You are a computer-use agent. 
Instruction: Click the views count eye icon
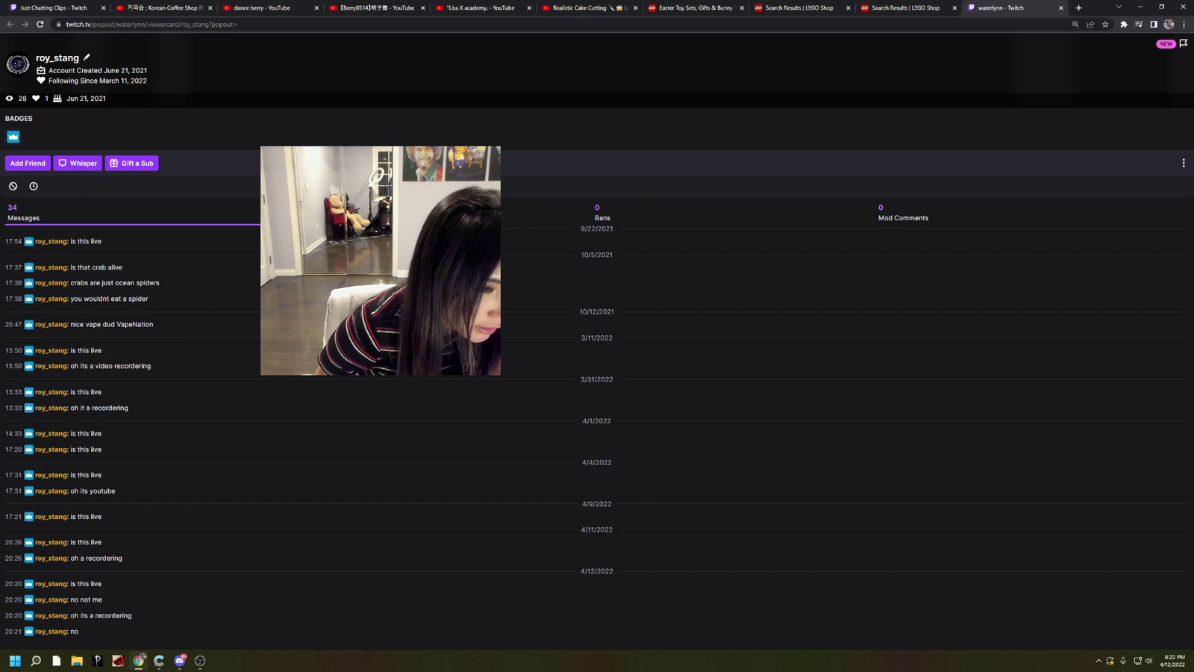pyautogui.click(x=10, y=99)
